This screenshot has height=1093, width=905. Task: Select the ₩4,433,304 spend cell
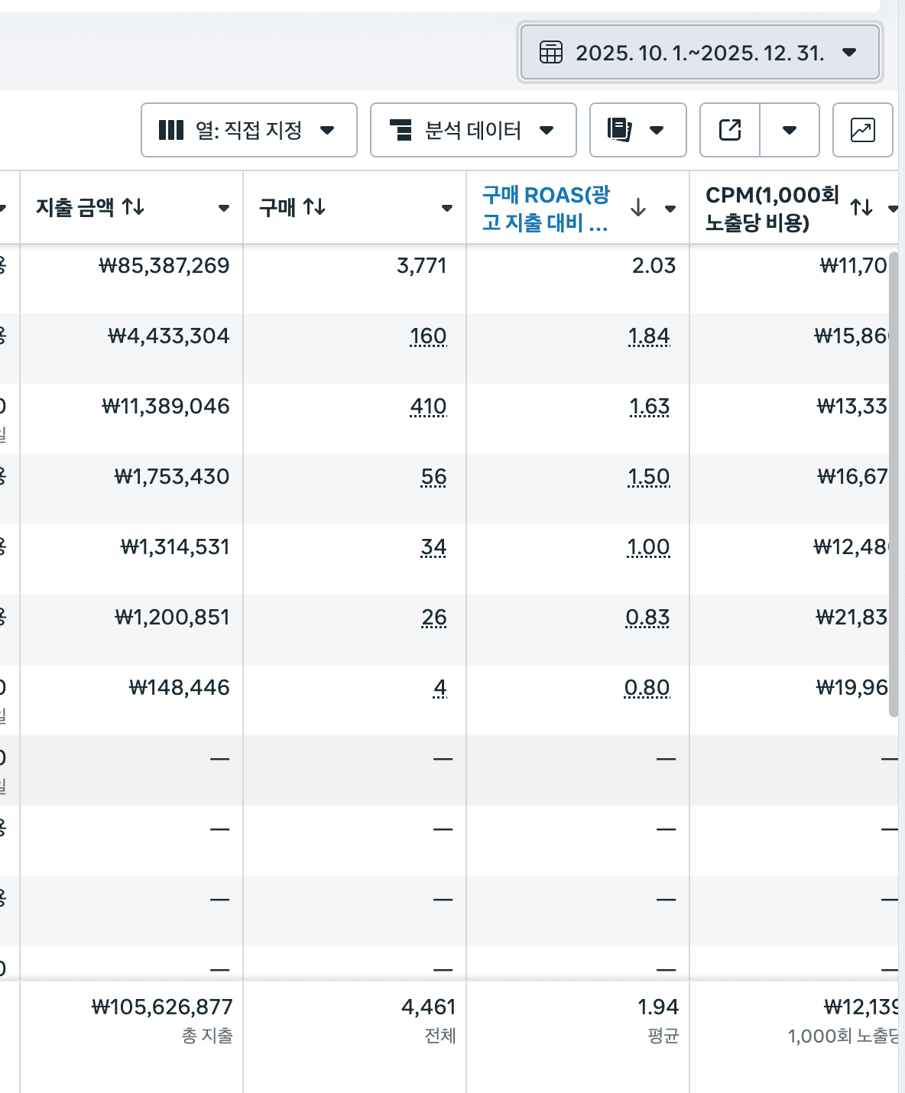169,336
